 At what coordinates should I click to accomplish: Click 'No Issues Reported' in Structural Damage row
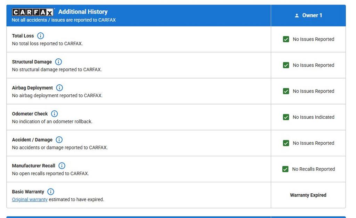[x=314, y=65]
